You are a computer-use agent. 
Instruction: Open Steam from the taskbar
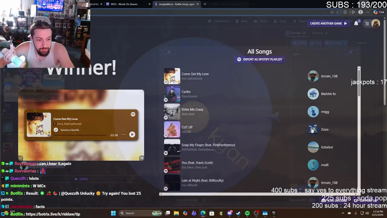[238, 213]
